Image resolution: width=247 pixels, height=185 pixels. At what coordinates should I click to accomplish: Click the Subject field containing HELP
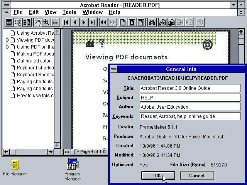[x=190, y=98]
